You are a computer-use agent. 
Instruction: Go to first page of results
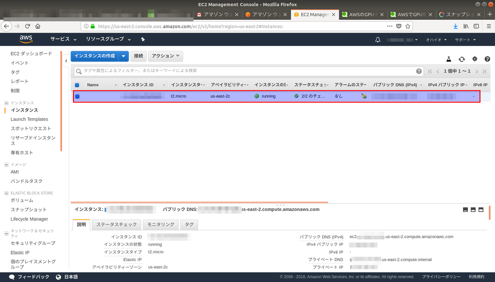[x=430, y=72]
